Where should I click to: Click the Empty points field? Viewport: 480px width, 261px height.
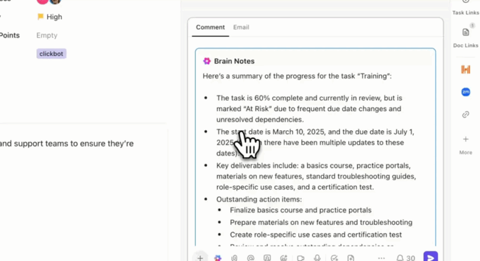[47, 36]
